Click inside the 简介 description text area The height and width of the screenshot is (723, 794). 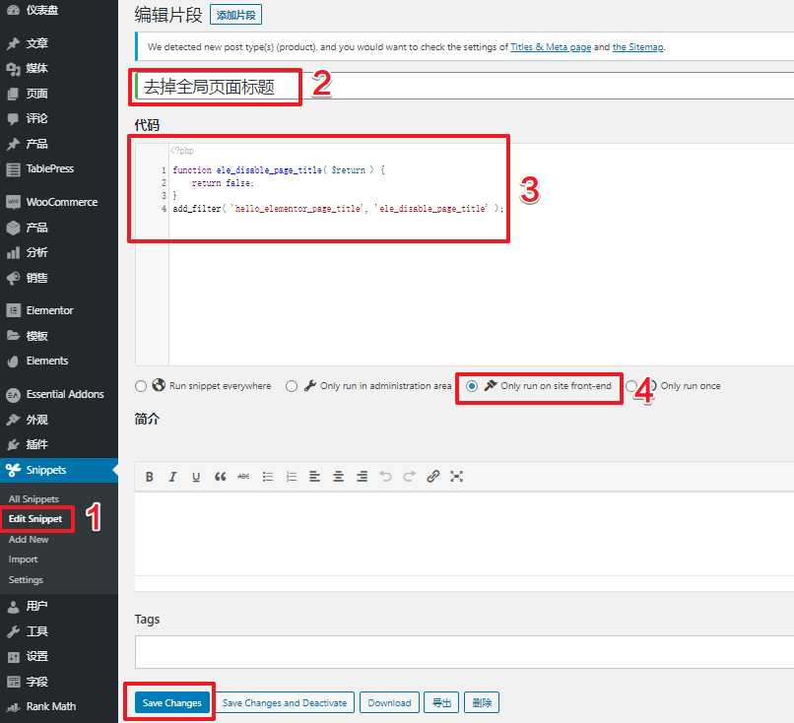coord(464,534)
